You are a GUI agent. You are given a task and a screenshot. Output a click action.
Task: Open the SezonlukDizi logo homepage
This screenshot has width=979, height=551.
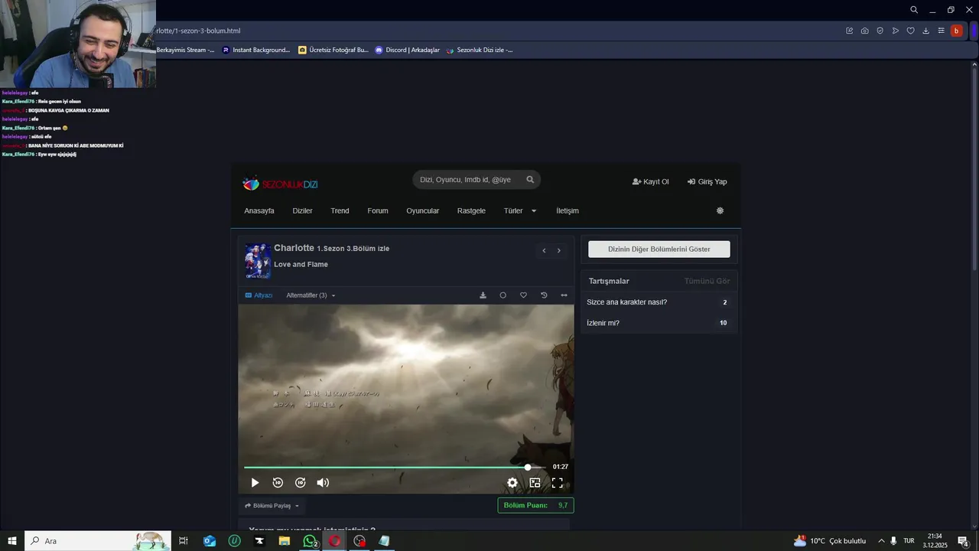[x=280, y=184]
